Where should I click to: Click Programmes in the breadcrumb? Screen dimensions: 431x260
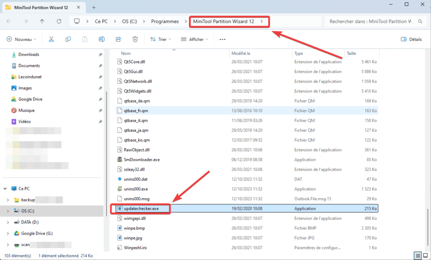165,21
